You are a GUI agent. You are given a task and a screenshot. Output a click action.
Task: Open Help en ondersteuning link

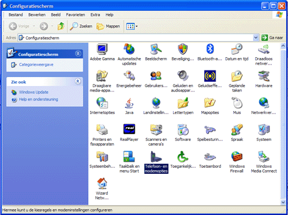point(38,99)
